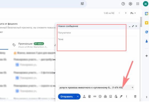Minimize the Новое сообщение compose window

tap(130, 26)
